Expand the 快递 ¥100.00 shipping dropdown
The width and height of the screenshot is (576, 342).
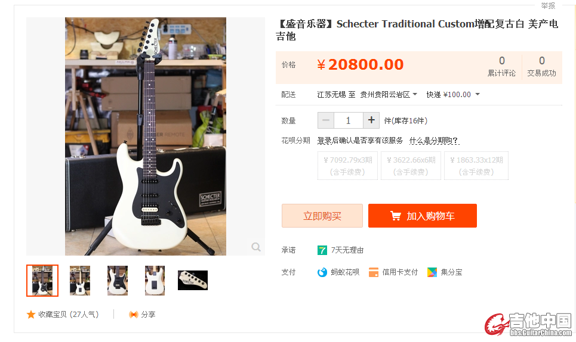click(453, 95)
